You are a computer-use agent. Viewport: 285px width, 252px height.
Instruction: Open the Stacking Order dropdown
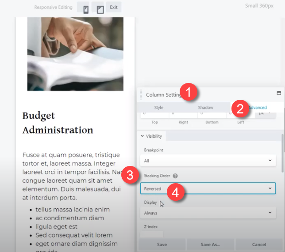pos(208,188)
